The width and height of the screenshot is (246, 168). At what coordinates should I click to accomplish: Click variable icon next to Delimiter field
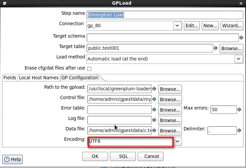(x=239, y=130)
